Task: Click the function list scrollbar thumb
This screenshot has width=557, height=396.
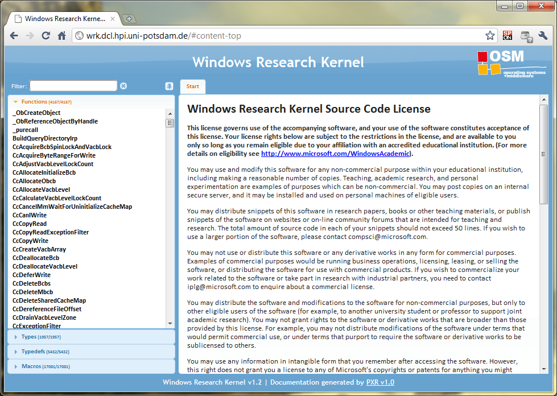Action: 170,123
